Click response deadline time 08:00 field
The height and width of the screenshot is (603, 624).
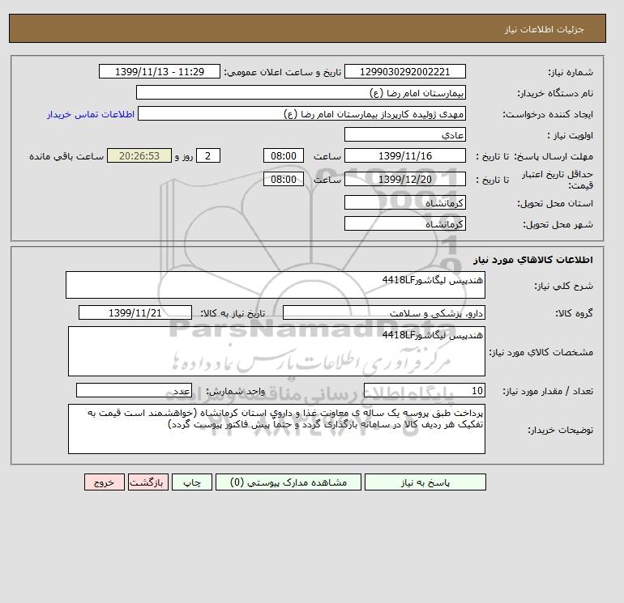(284, 156)
